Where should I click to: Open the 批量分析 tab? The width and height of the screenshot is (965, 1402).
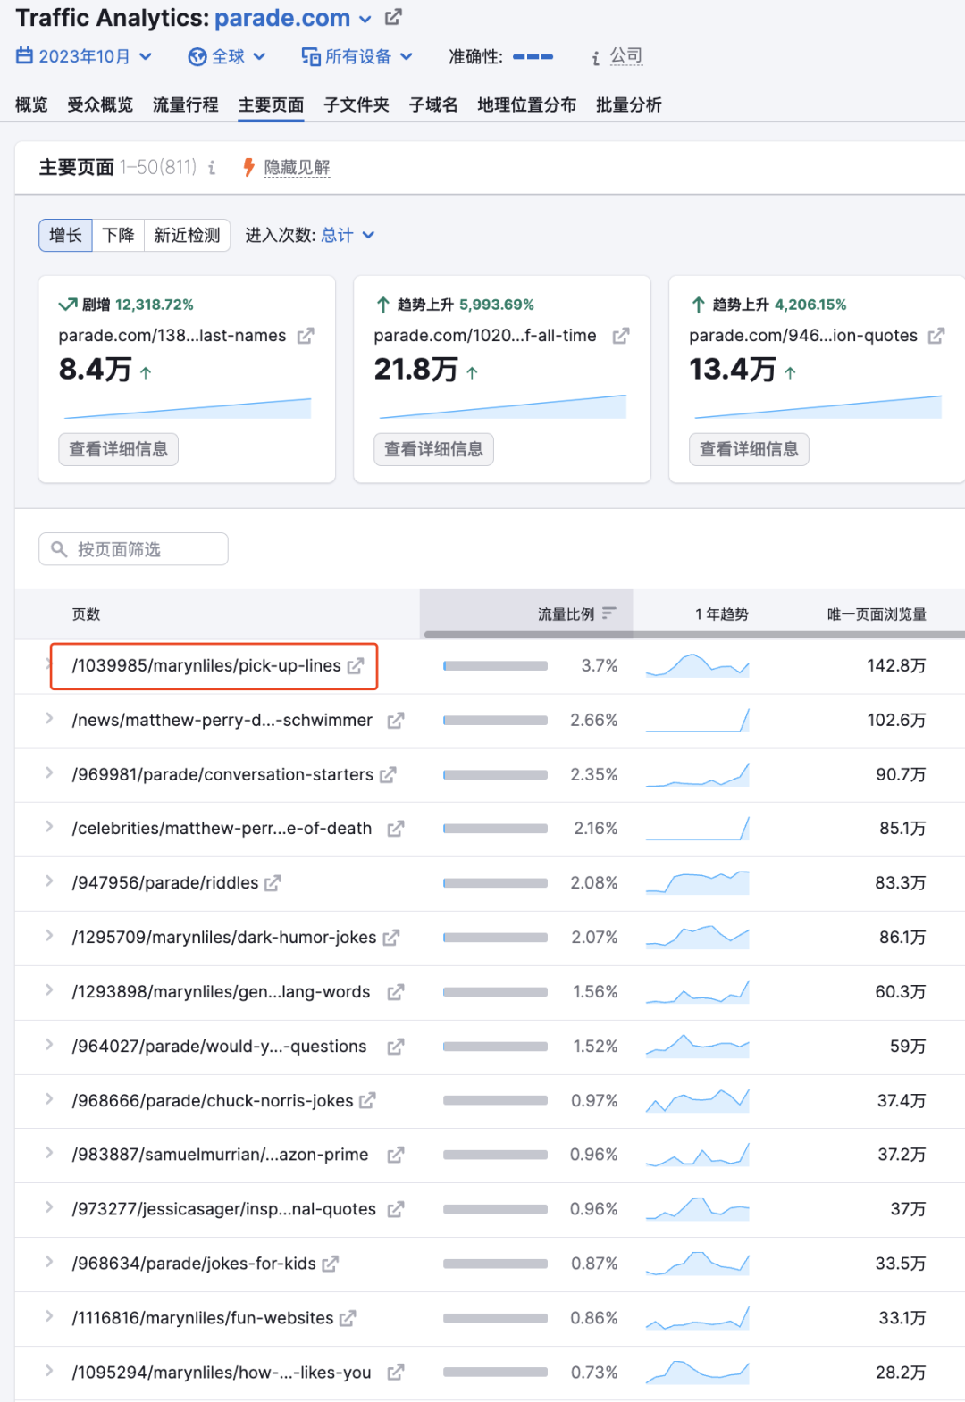628,104
